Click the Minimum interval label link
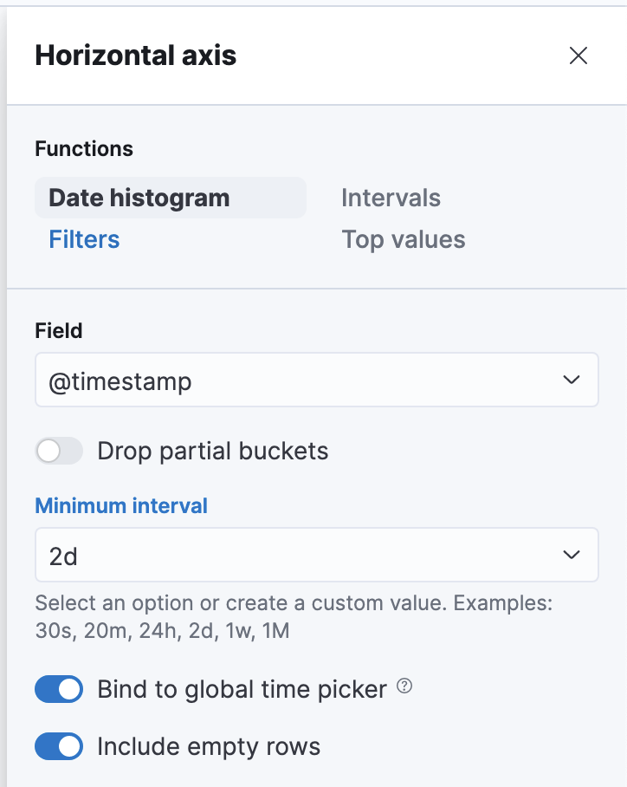Screen dimensions: 627x787 click(120, 505)
